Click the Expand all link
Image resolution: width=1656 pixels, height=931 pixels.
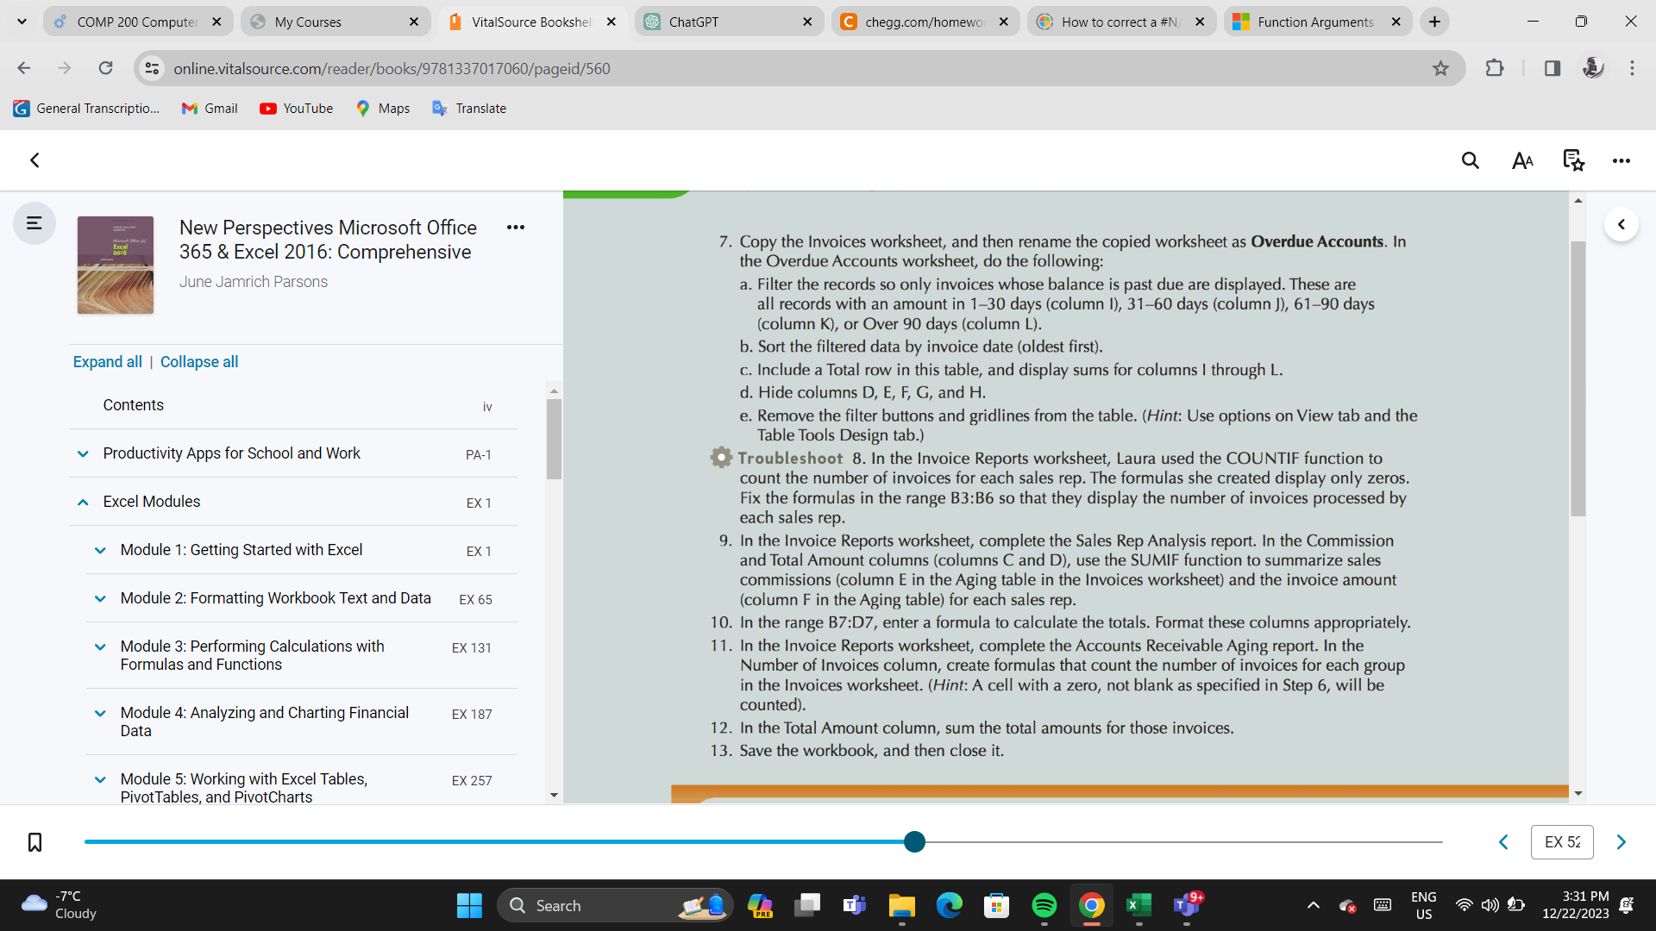click(x=107, y=361)
